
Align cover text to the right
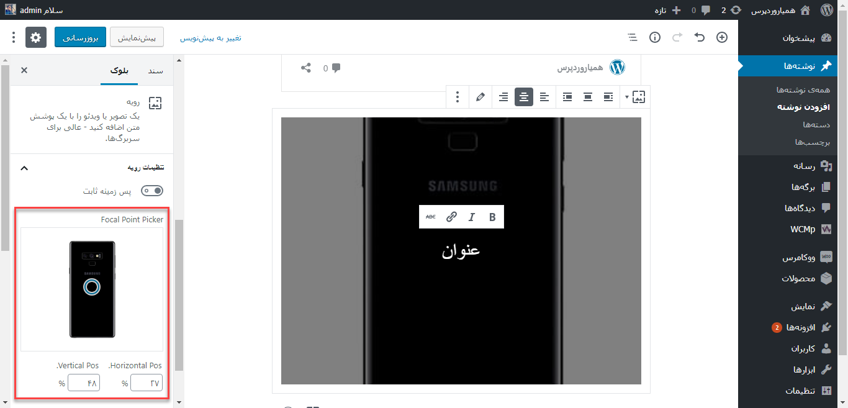pyautogui.click(x=503, y=97)
